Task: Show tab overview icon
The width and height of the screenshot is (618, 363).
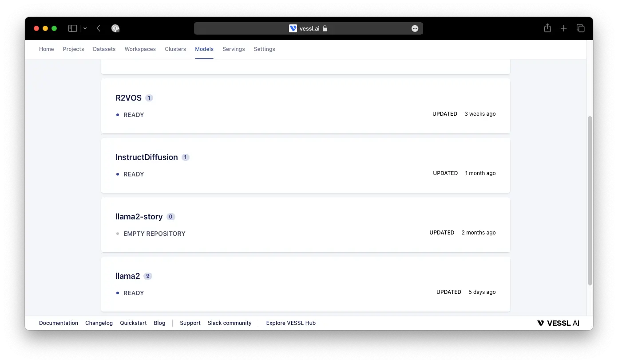Action: (581, 28)
